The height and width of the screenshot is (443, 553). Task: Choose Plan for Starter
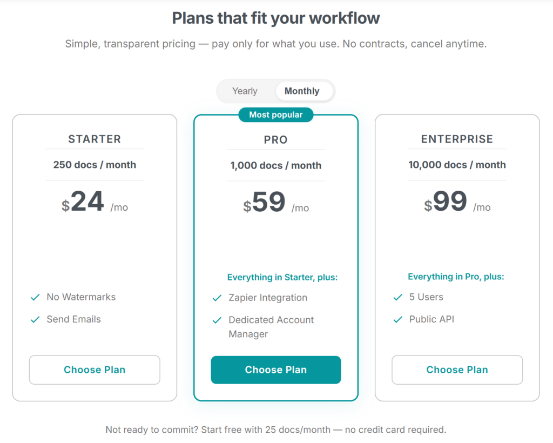(95, 370)
